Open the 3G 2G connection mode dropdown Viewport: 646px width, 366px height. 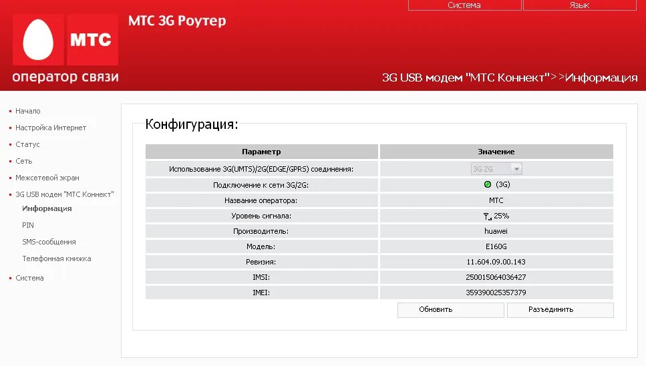[496, 169]
